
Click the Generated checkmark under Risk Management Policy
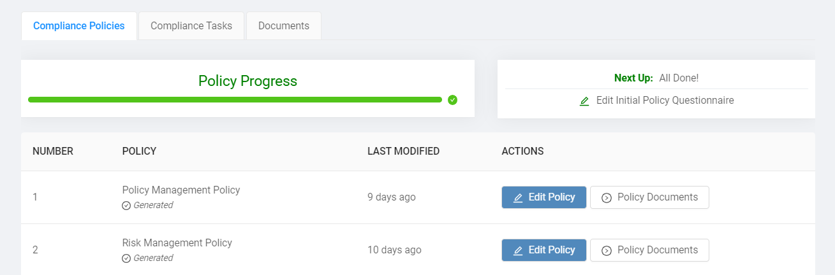(126, 258)
